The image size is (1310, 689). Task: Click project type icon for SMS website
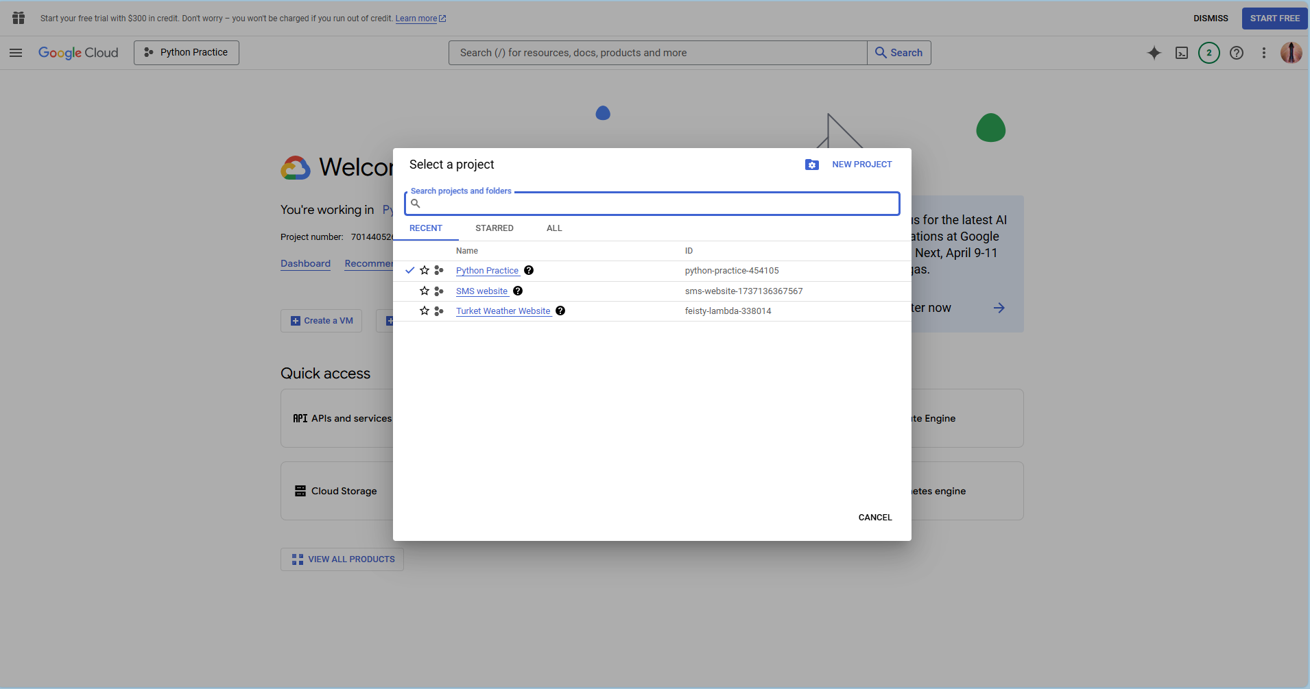point(439,291)
